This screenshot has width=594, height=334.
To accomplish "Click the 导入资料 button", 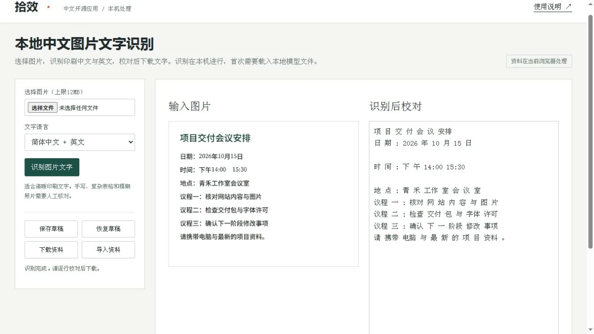I will (x=108, y=250).
